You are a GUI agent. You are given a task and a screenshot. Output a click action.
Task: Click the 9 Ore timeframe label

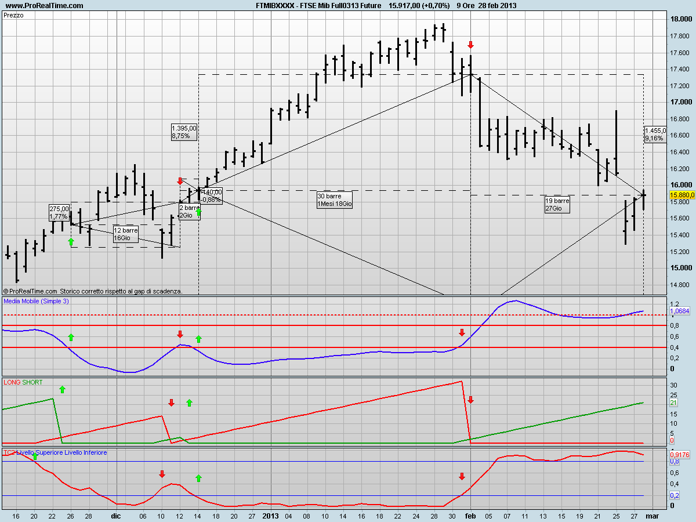tap(466, 6)
